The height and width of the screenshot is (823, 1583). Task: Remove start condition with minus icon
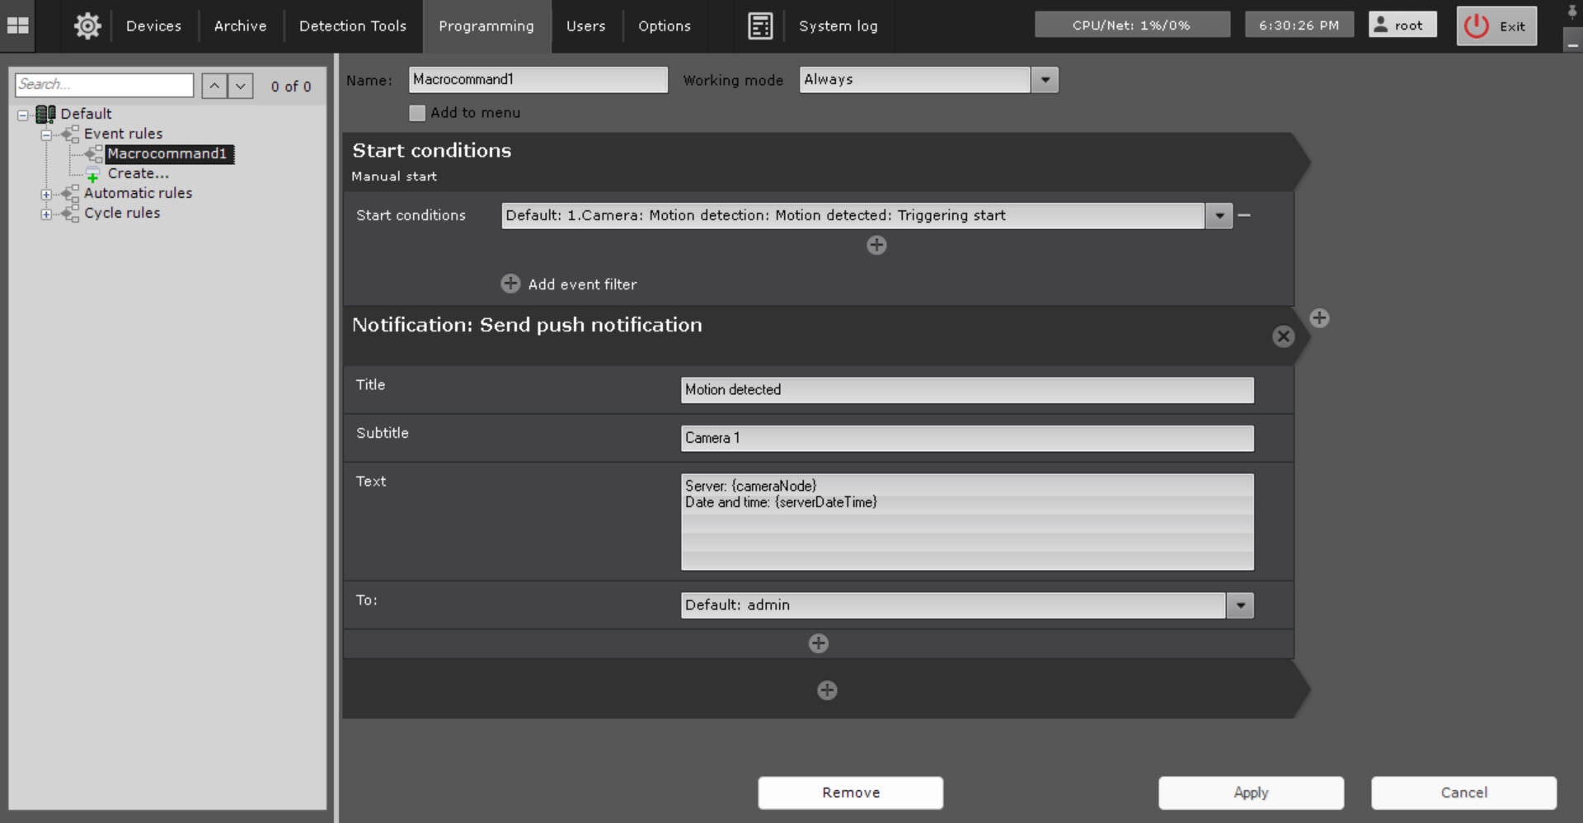[1244, 215]
